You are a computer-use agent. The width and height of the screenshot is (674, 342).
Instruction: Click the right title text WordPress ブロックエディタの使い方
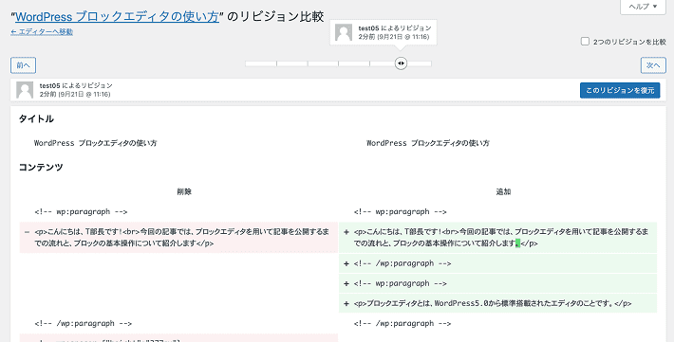tap(428, 143)
